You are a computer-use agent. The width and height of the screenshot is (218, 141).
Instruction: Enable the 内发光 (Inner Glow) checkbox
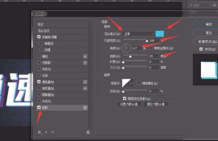click(x=39, y=69)
